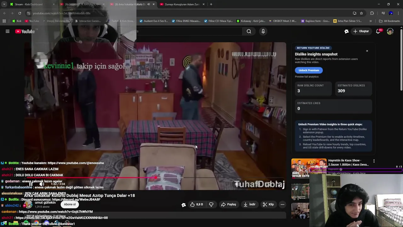Open the Arka Plan Silme bookmark
This screenshot has width=403, height=227.
coord(348,21)
